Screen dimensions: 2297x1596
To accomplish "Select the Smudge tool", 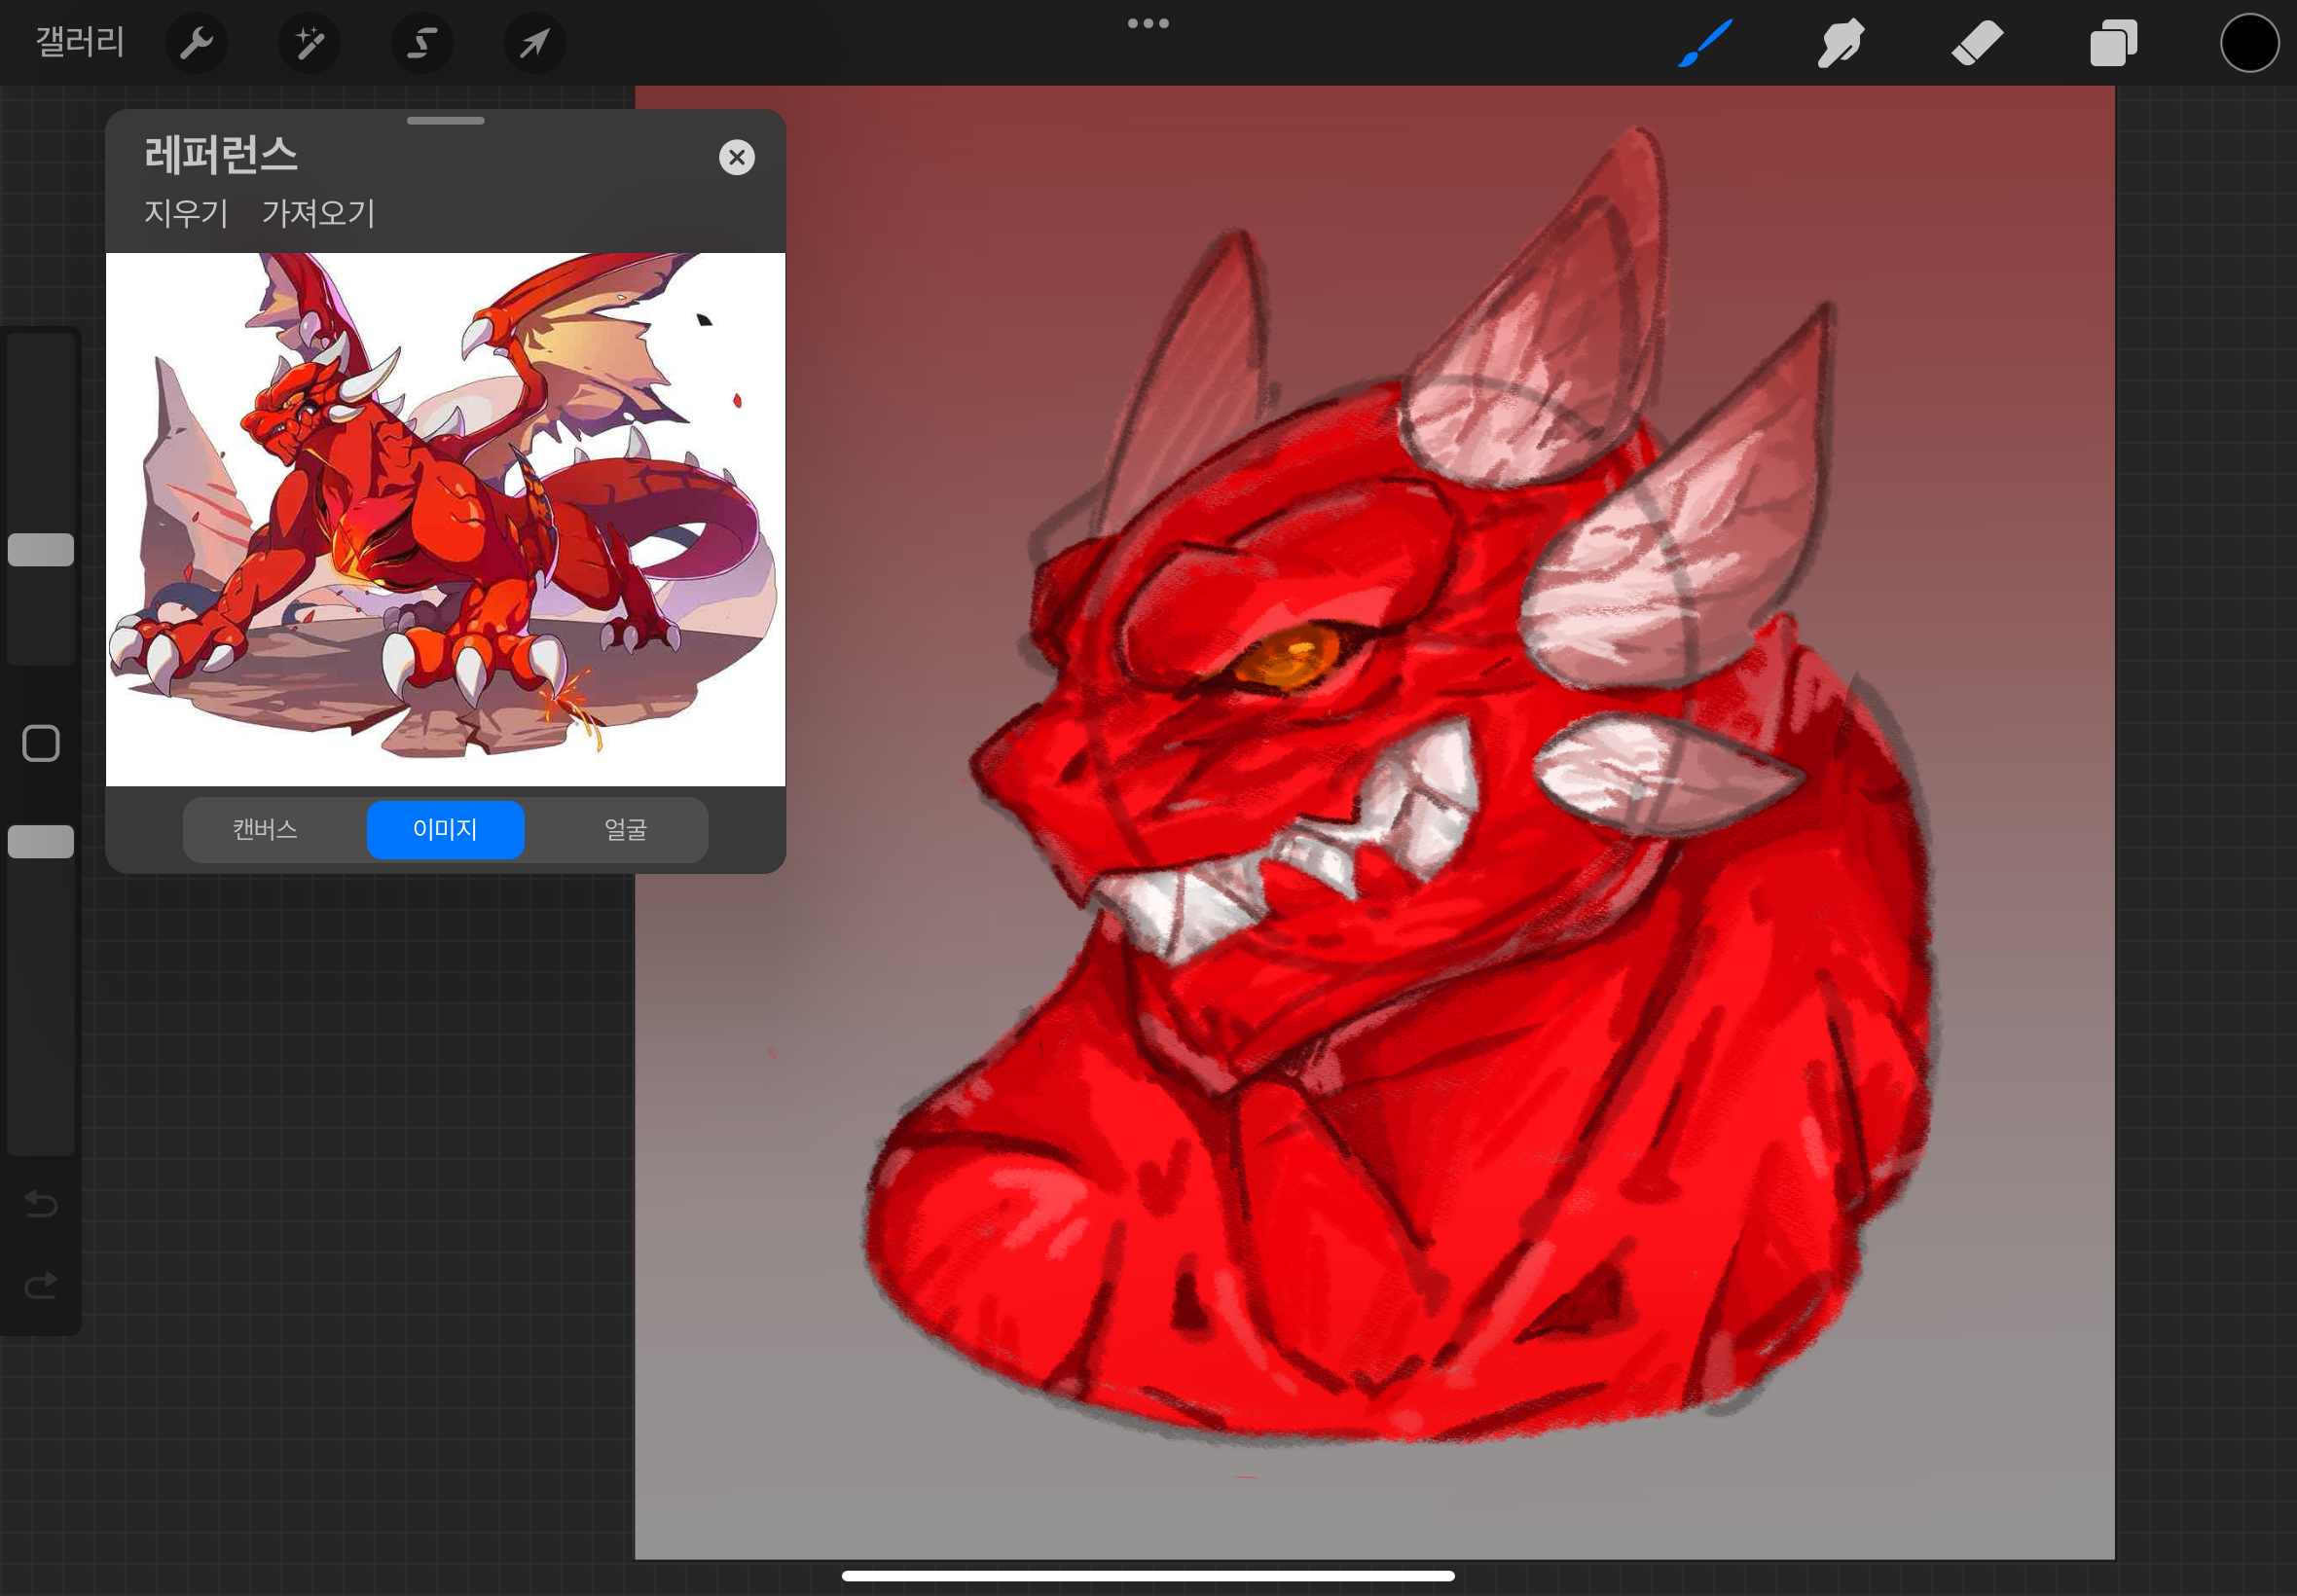I will tap(1840, 43).
